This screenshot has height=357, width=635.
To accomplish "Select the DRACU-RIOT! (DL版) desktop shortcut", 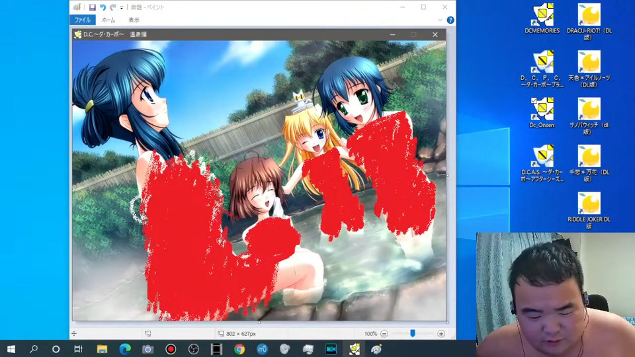I will pos(589,21).
